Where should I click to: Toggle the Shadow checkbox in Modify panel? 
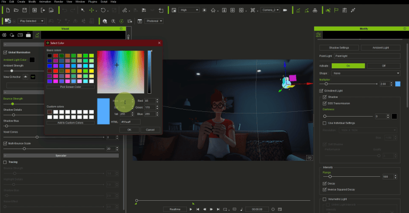325,97
